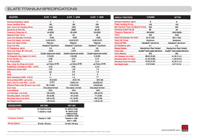Click Mounting Cutout label in Woofers table
The width and height of the screenshot is (197, 139).
tap(18, 98)
